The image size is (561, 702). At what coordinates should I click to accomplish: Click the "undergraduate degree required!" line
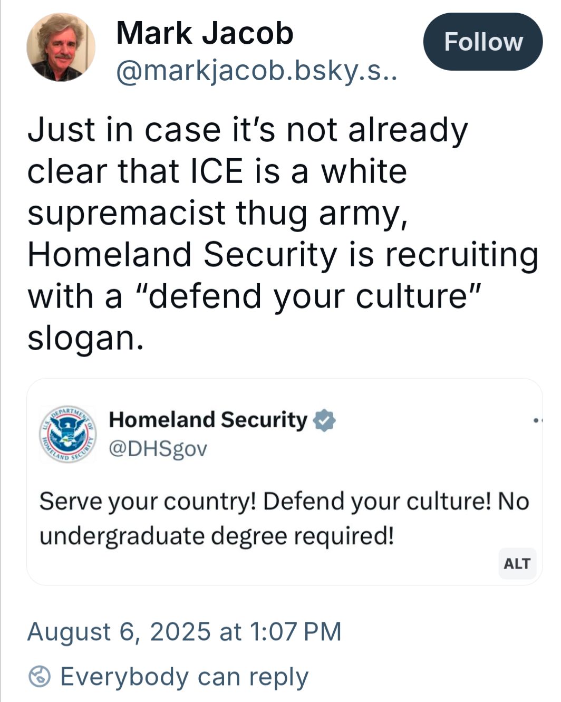[217, 536]
